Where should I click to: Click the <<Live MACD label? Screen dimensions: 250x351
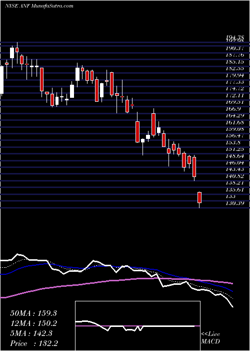(x=210, y=338)
